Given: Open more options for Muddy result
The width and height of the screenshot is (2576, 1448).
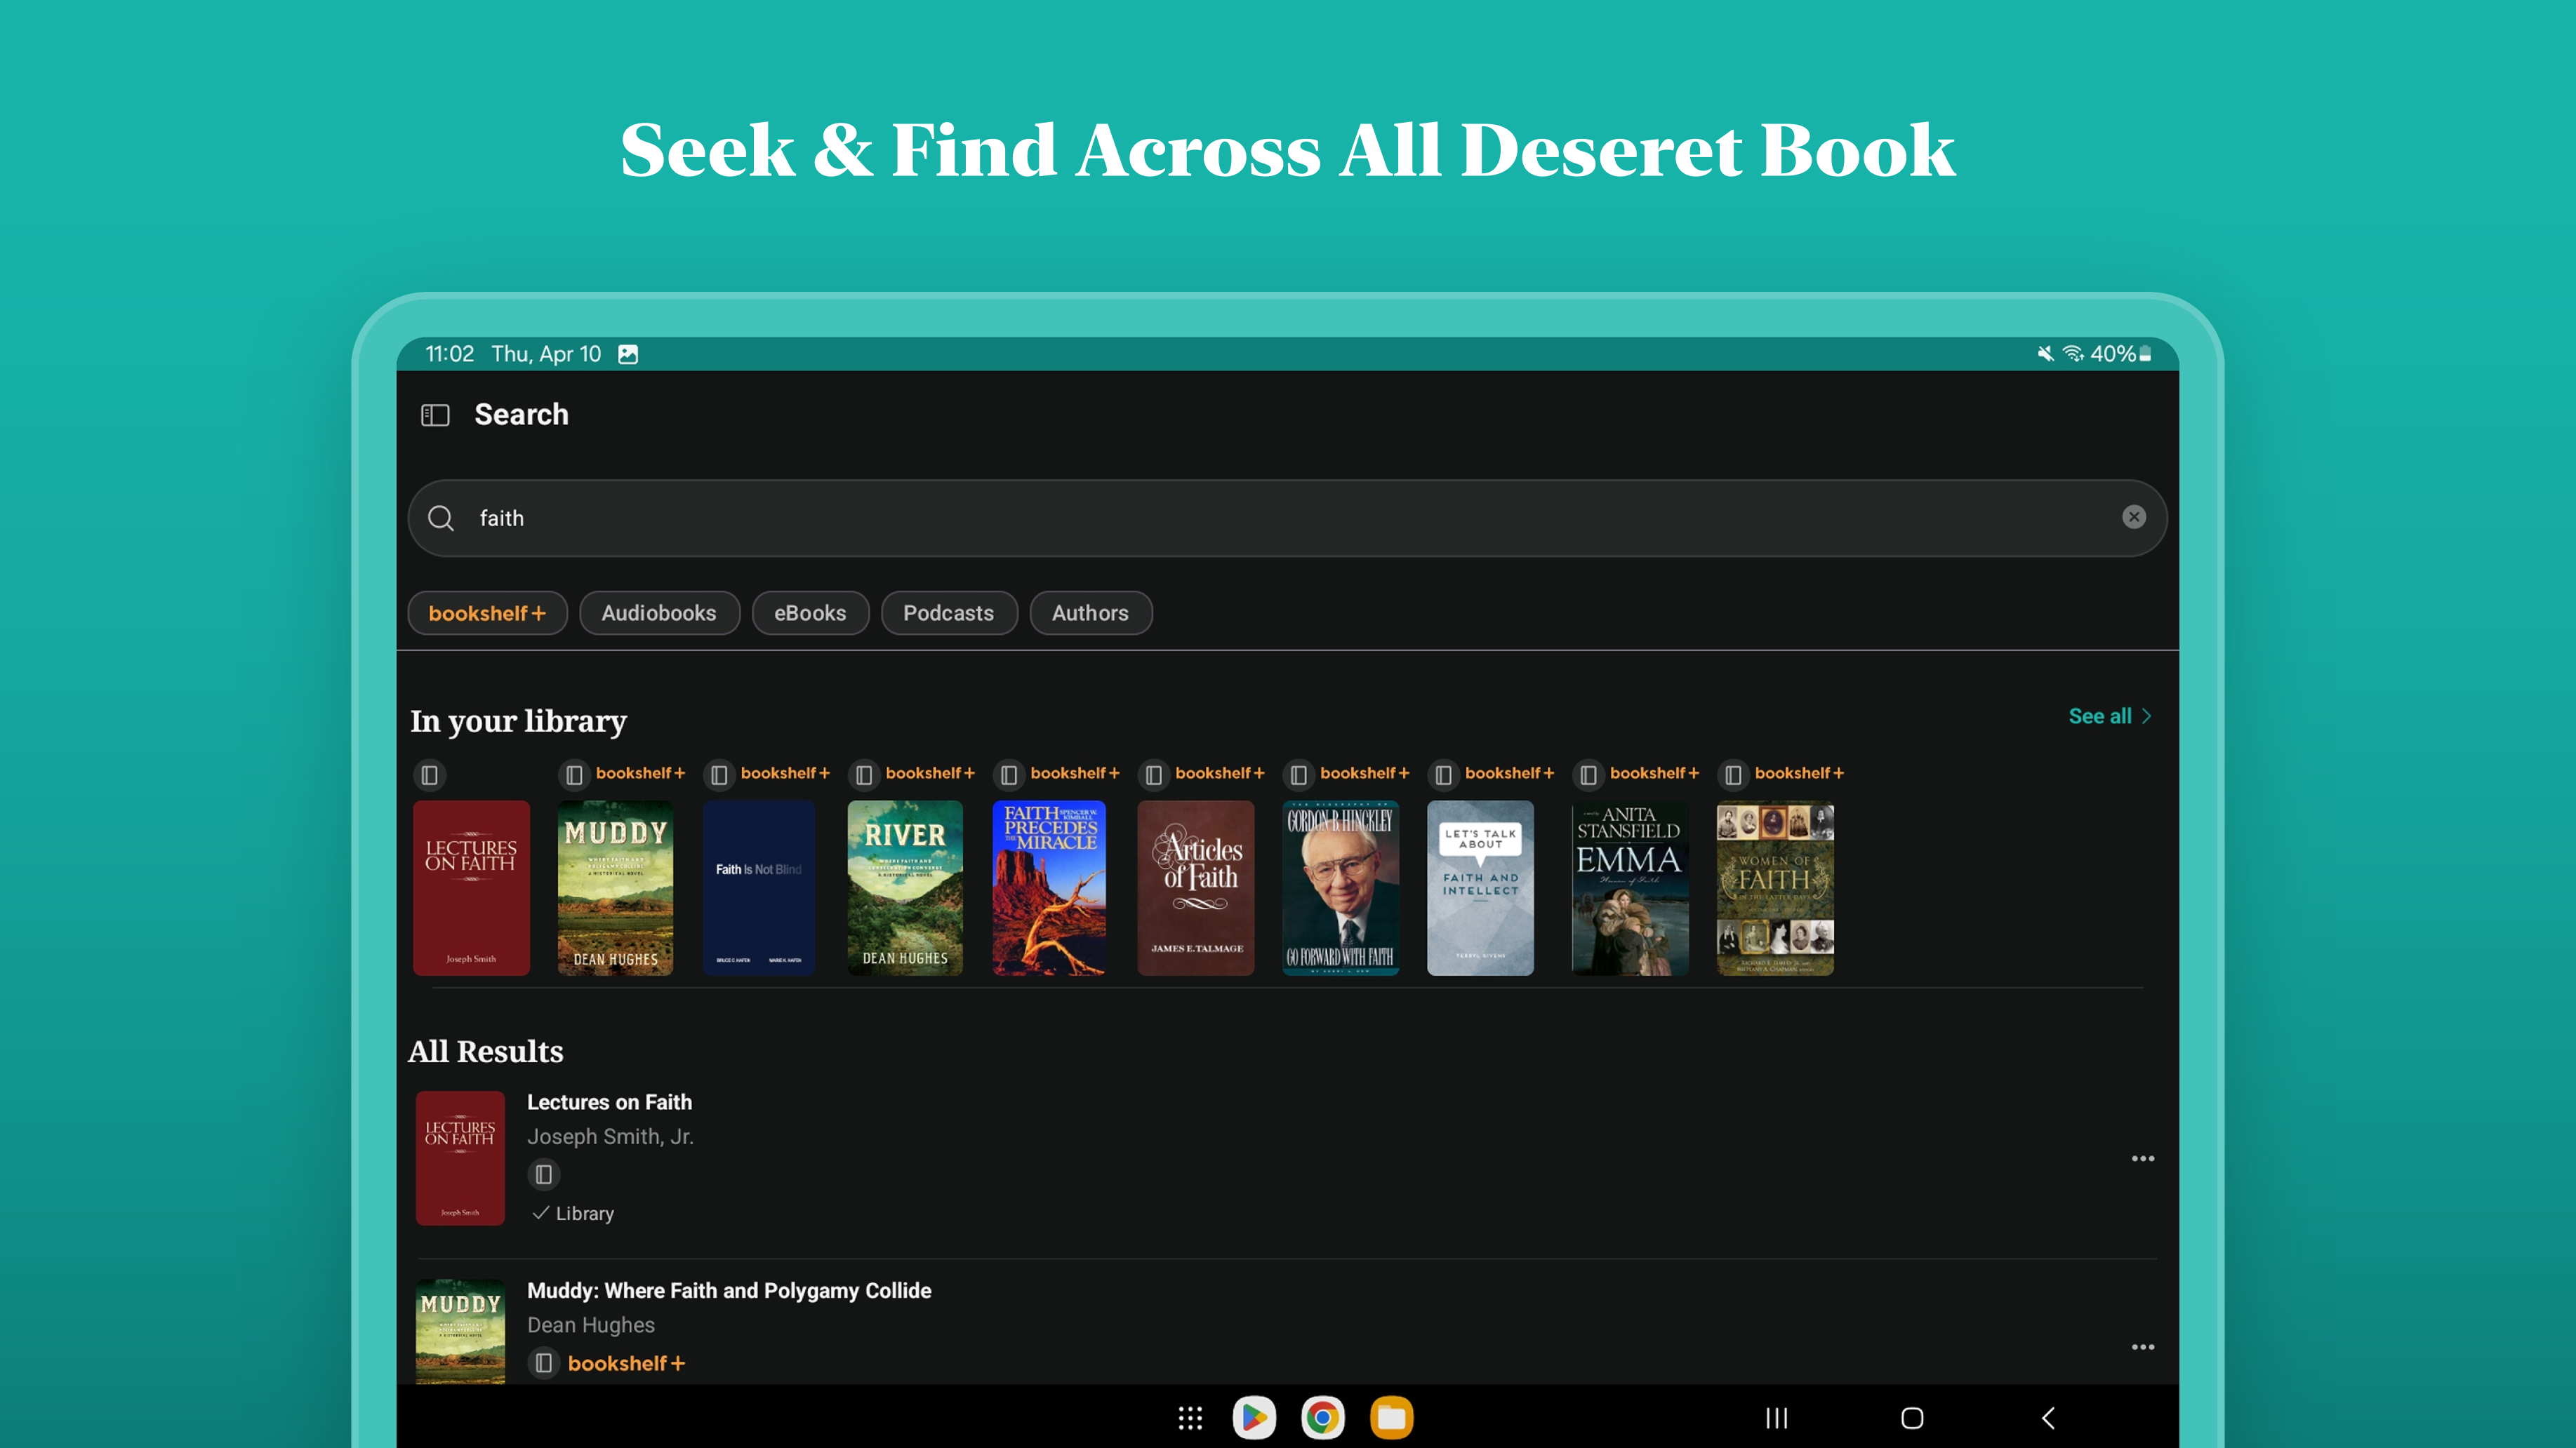Looking at the screenshot, I should (x=2142, y=1346).
